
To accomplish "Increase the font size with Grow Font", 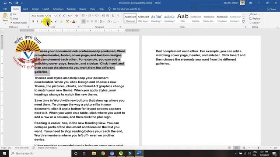I will point(60,16).
